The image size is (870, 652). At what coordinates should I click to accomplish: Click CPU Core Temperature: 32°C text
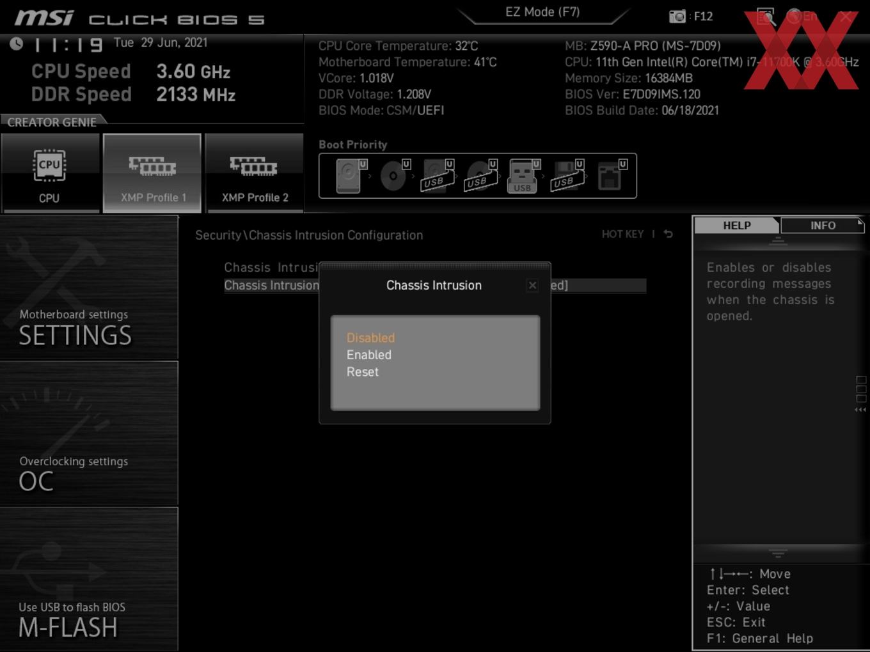[398, 46]
